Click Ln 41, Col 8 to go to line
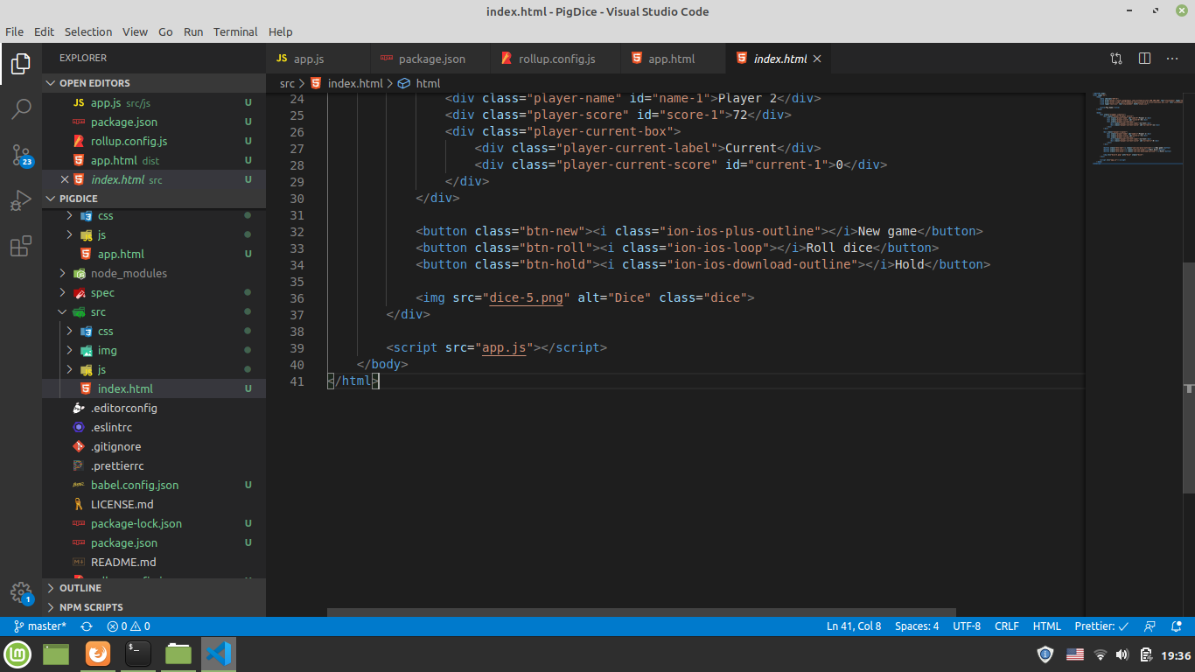 (854, 626)
